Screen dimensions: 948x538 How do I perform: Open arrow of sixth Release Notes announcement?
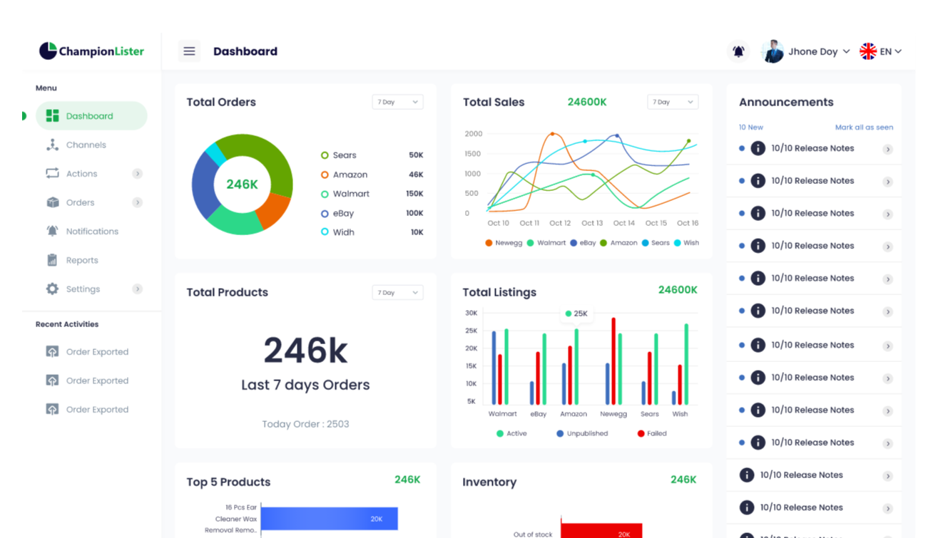888,312
